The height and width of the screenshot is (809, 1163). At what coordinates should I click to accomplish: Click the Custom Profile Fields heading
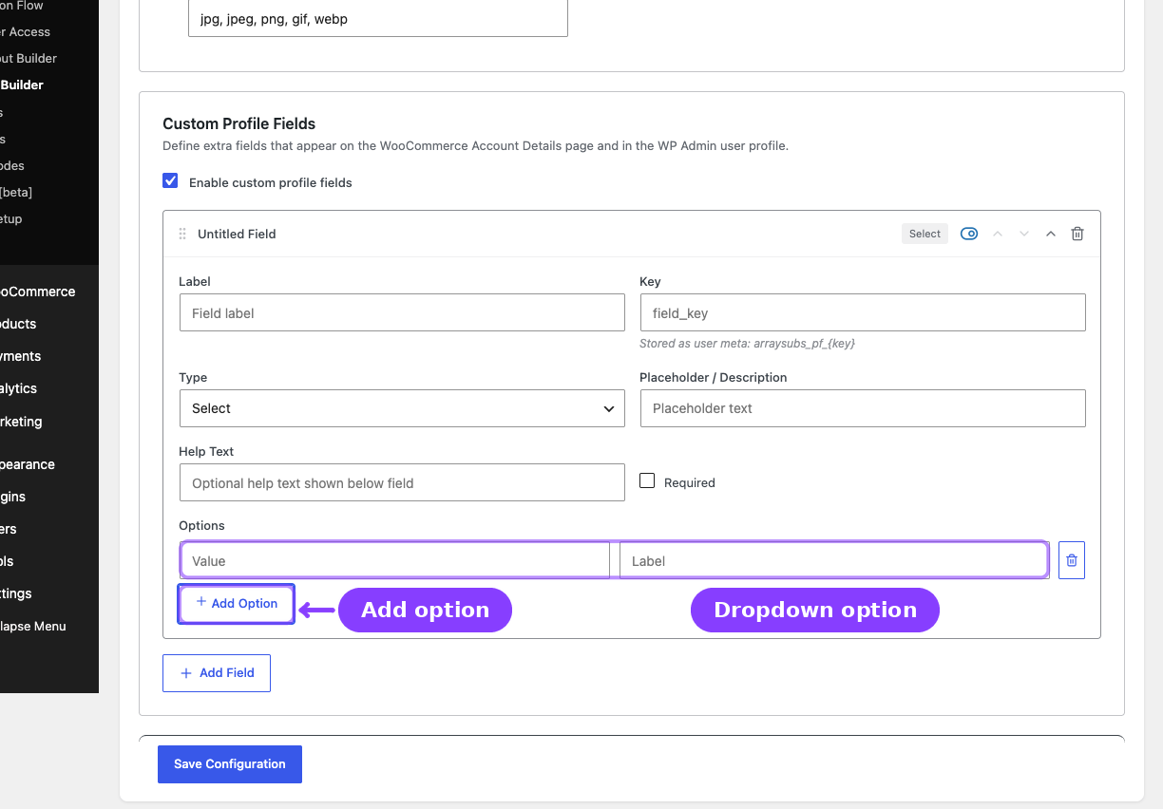pyautogui.click(x=239, y=123)
